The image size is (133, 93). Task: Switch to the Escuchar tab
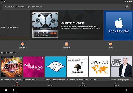[x=50, y=84]
